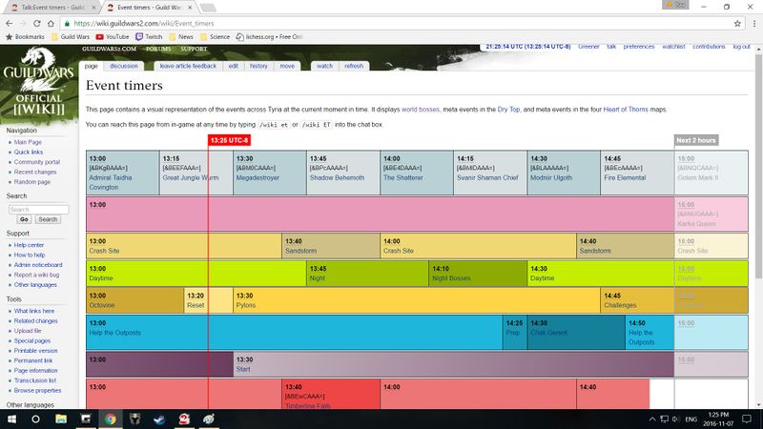Open the Chrome three-dot menu

click(x=754, y=23)
